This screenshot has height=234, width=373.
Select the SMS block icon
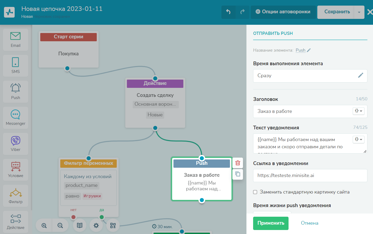[15, 65]
